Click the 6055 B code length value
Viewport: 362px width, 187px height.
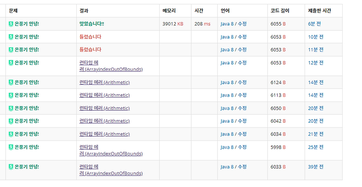(x=278, y=24)
